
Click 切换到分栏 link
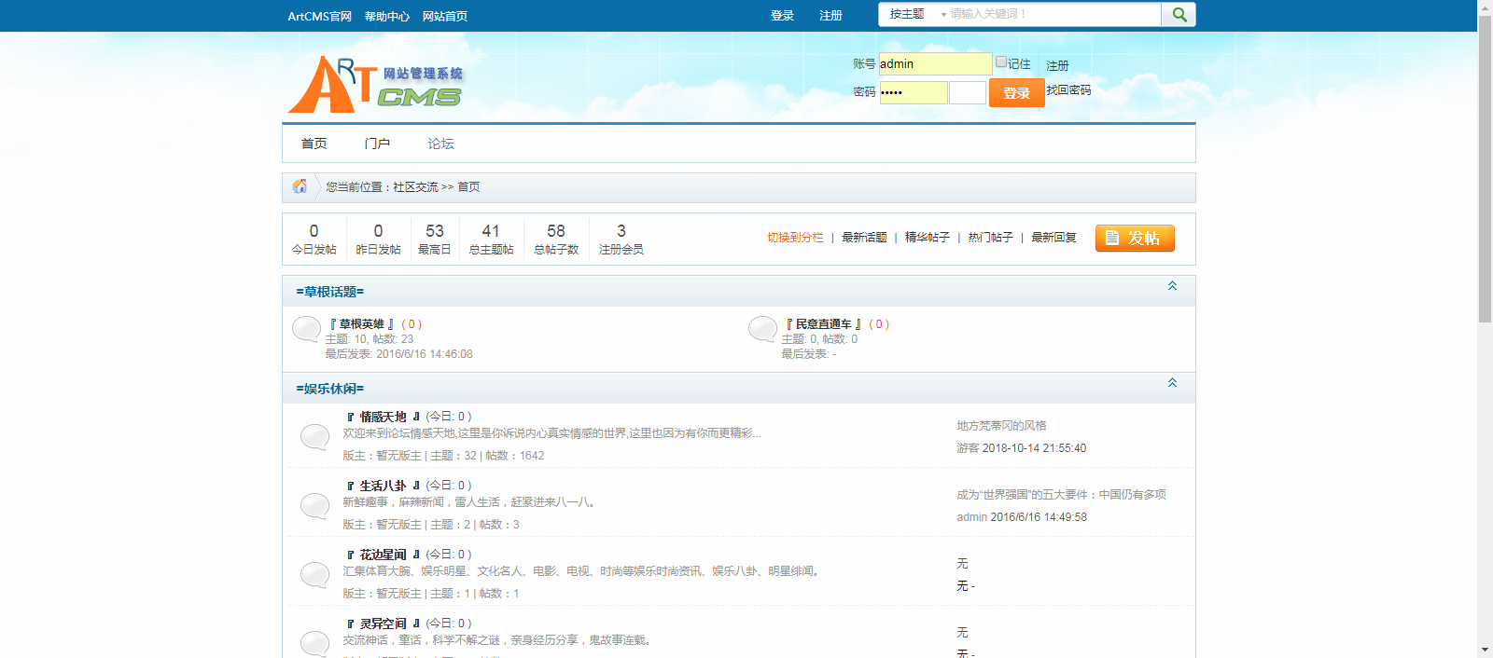point(795,238)
